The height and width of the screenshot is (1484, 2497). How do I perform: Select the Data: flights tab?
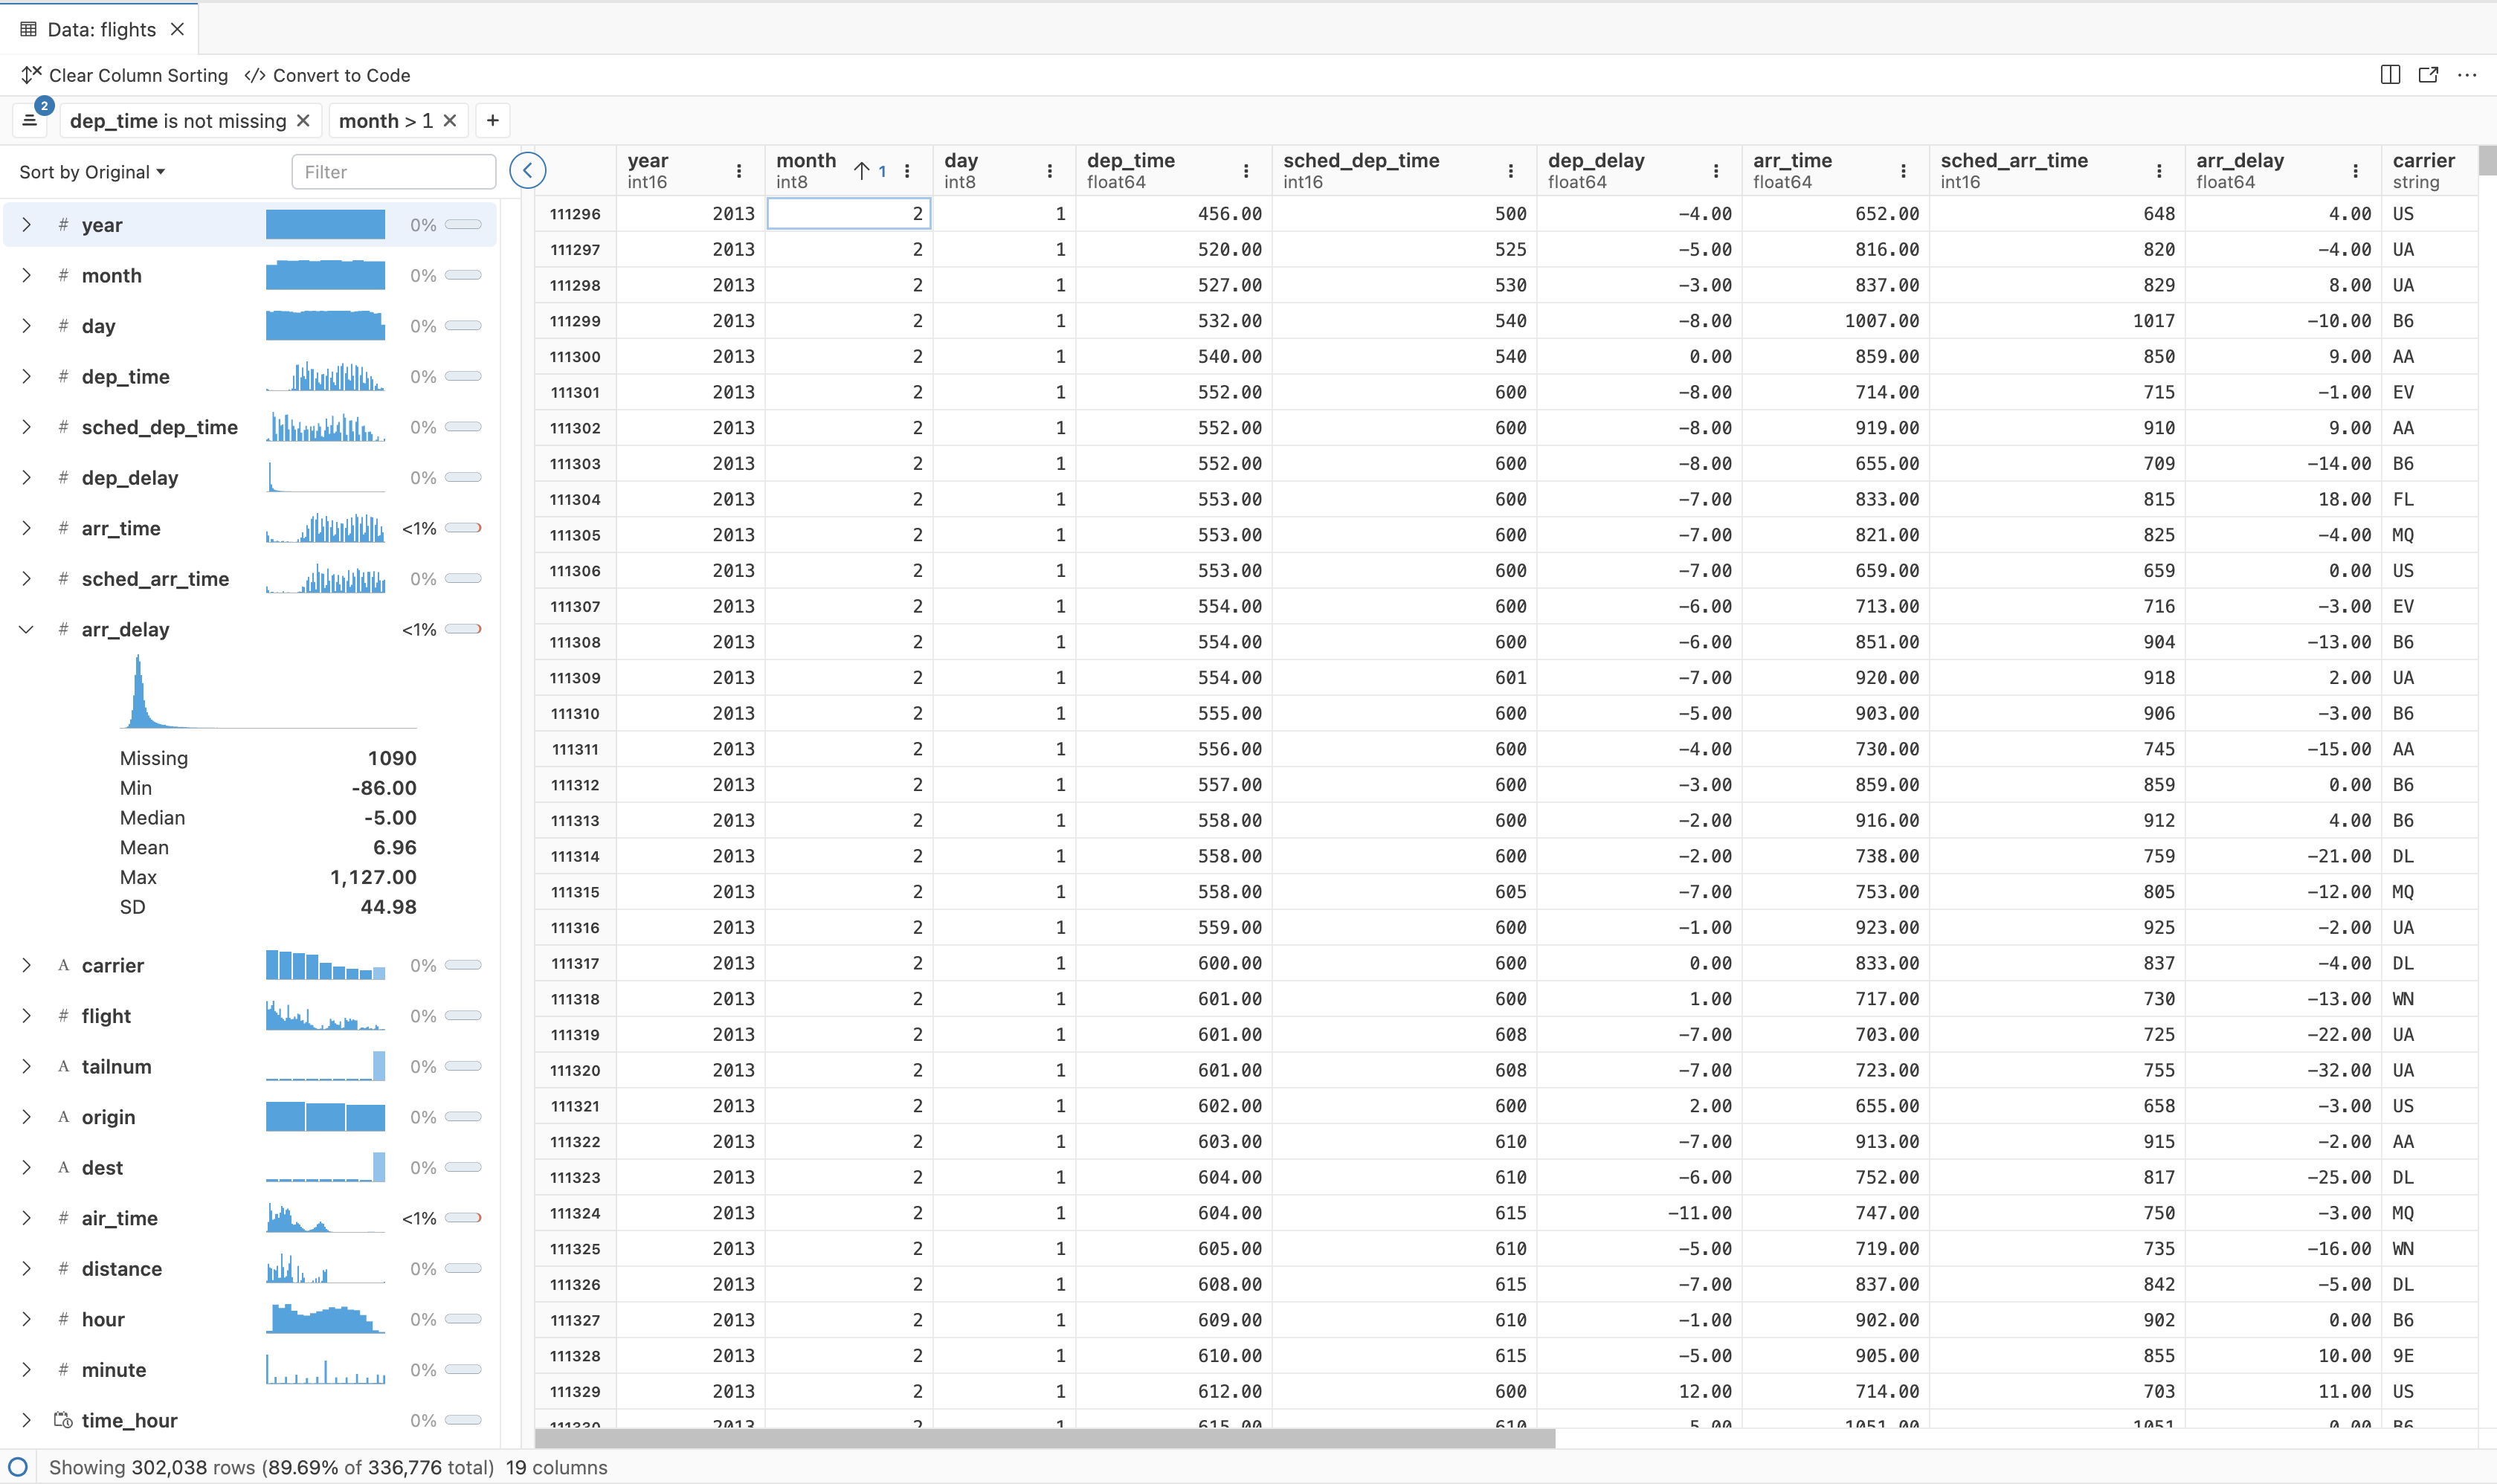[x=100, y=29]
